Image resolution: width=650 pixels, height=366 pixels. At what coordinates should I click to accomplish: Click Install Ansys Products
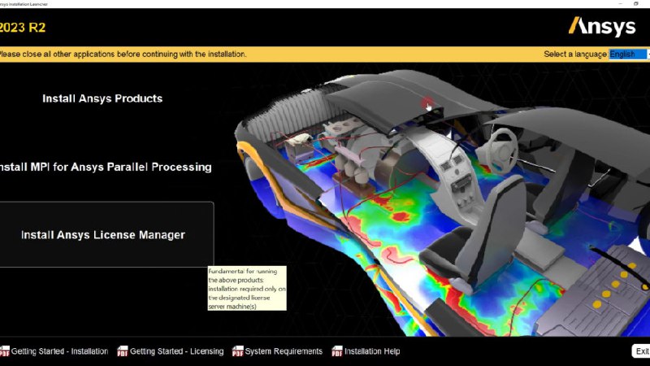pyautogui.click(x=102, y=98)
